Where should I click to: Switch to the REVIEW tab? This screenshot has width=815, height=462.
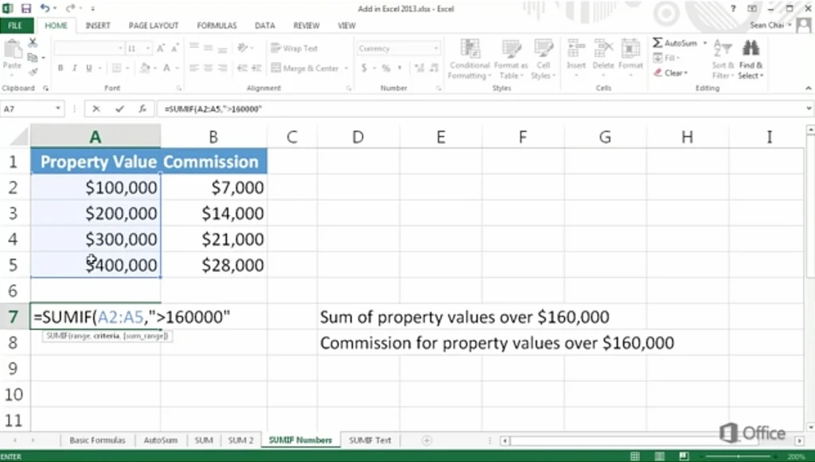[306, 25]
